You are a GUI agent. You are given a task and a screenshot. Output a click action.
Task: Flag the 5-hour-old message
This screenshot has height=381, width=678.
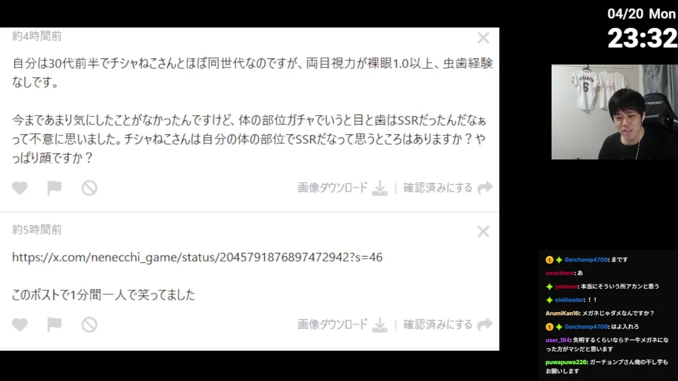tap(55, 324)
